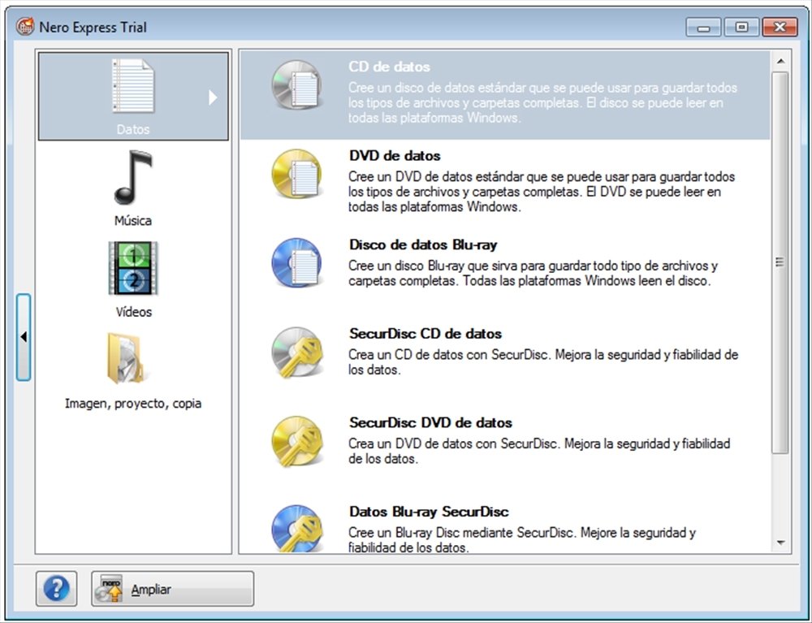Maximize the Nero Express Trial window
The width and height of the screenshot is (812, 623).
tap(741, 27)
